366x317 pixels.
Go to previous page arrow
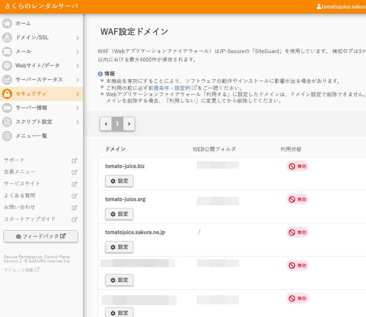(x=106, y=124)
